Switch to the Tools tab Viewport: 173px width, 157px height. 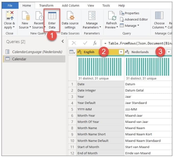106,5
